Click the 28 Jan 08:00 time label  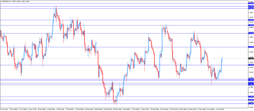42,109
